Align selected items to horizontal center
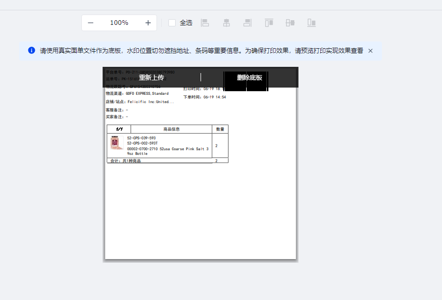The image size is (442, 300). [x=226, y=23]
